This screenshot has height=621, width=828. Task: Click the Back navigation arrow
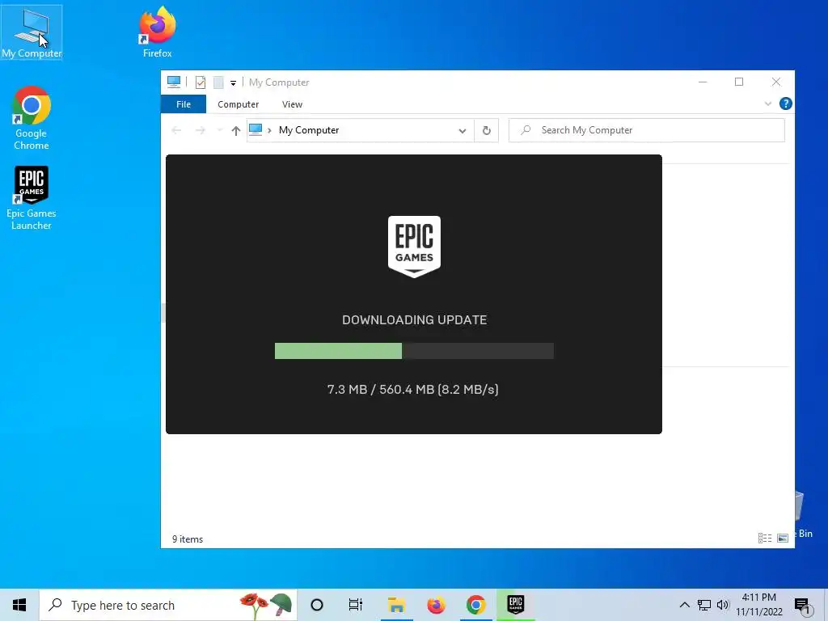(x=176, y=130)
